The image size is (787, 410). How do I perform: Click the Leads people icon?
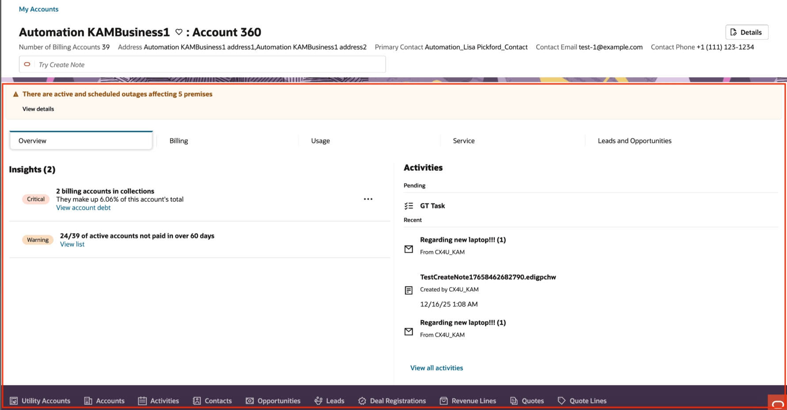pyautogui.click(x=319, y=400)
